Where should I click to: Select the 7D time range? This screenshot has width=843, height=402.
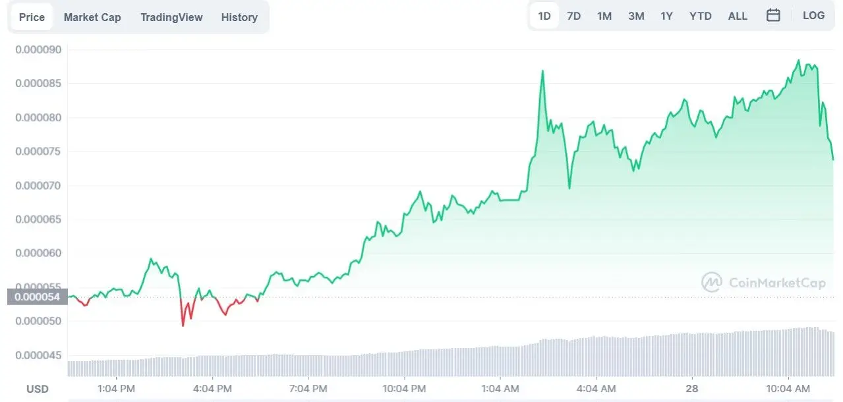(574, 16)
